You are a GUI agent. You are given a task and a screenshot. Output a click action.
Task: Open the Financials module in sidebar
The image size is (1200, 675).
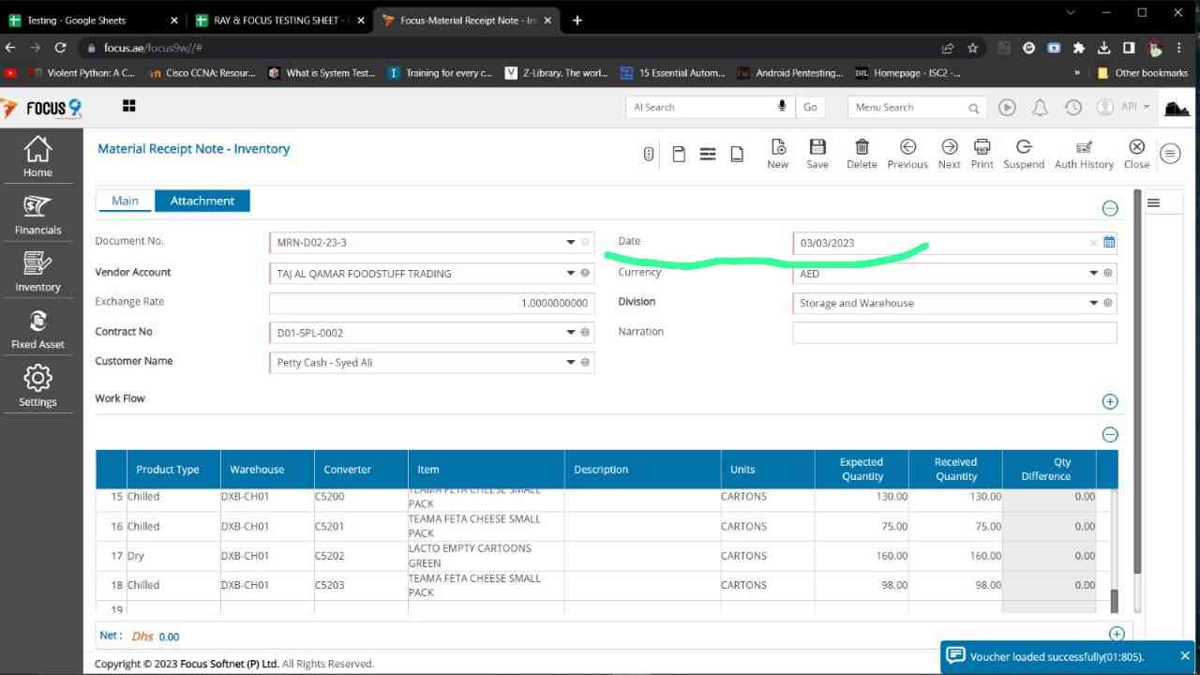[x=37, y=214]
